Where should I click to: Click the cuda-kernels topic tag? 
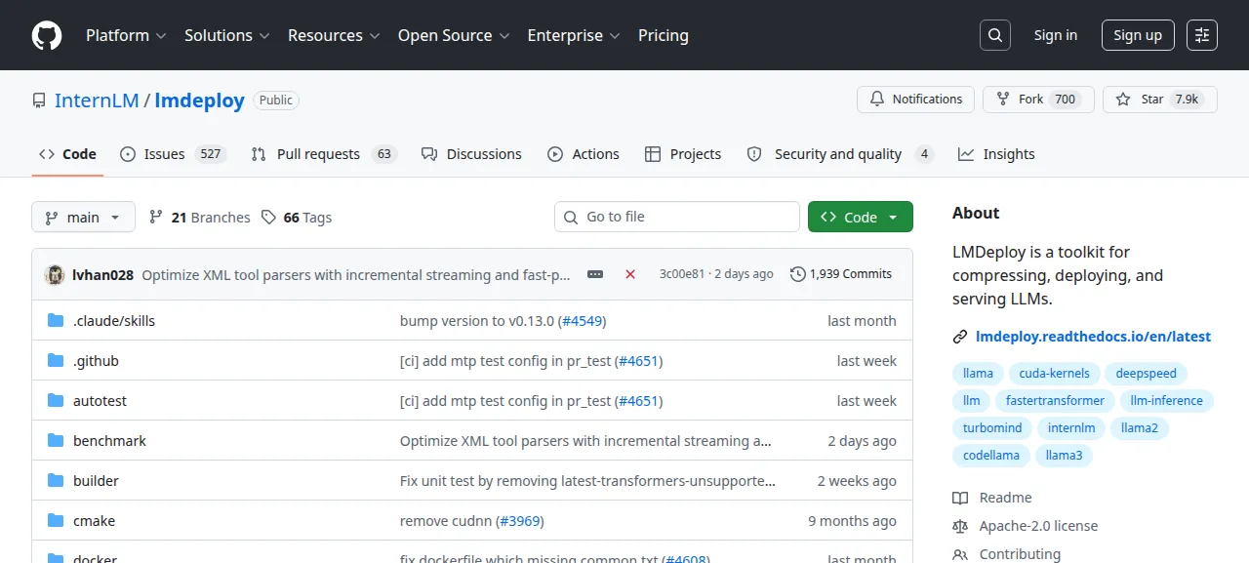point(1055,374)
